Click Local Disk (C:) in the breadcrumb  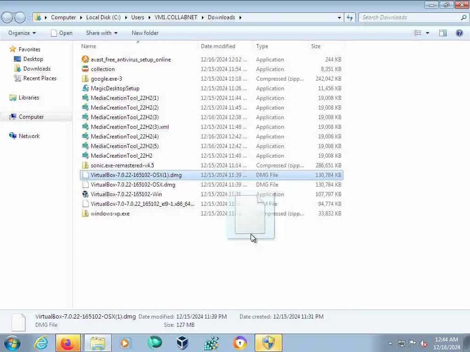(x=103, y=17)
